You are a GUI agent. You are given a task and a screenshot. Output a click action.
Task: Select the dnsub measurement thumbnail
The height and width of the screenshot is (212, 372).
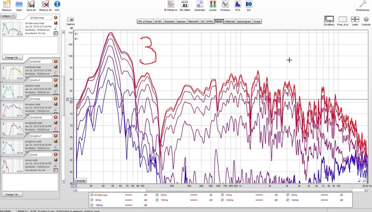pyautogui.click(x=12, y=166)
